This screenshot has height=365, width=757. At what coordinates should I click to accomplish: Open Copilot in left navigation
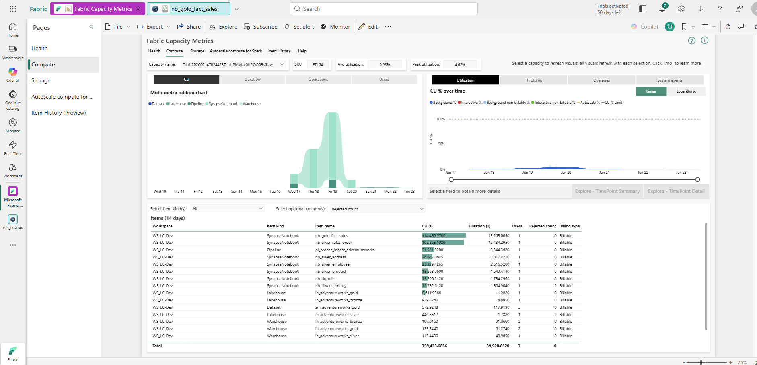tap(13, 75)
